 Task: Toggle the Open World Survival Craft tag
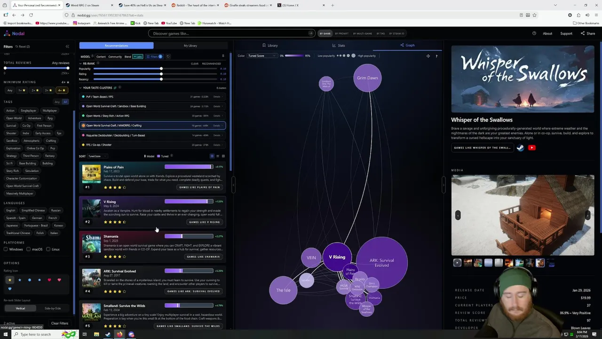(23, 186)
